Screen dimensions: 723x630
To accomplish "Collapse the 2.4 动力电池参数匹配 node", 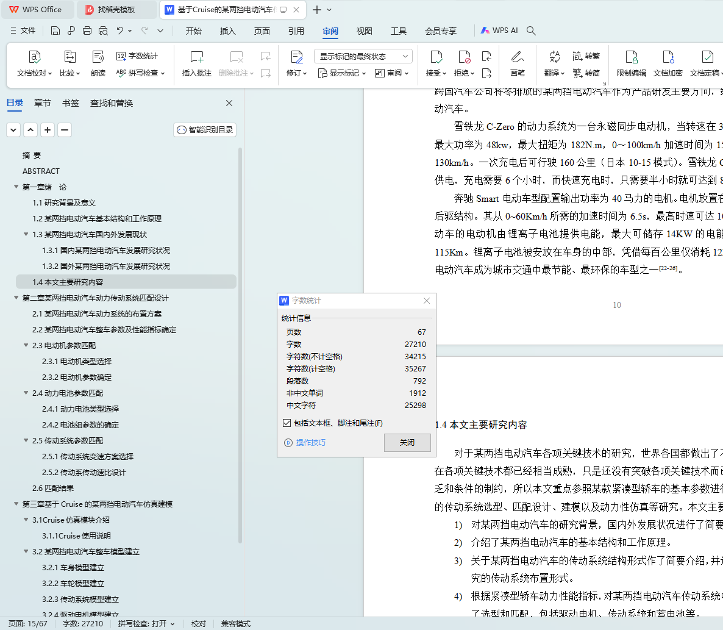I will pyautogui.click(x=26, y=393).
